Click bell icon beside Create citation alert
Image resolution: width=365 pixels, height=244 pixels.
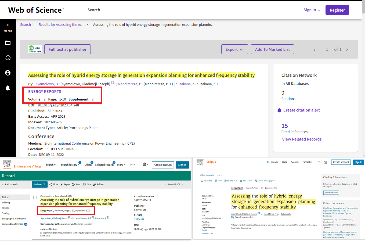coord(279,110)
